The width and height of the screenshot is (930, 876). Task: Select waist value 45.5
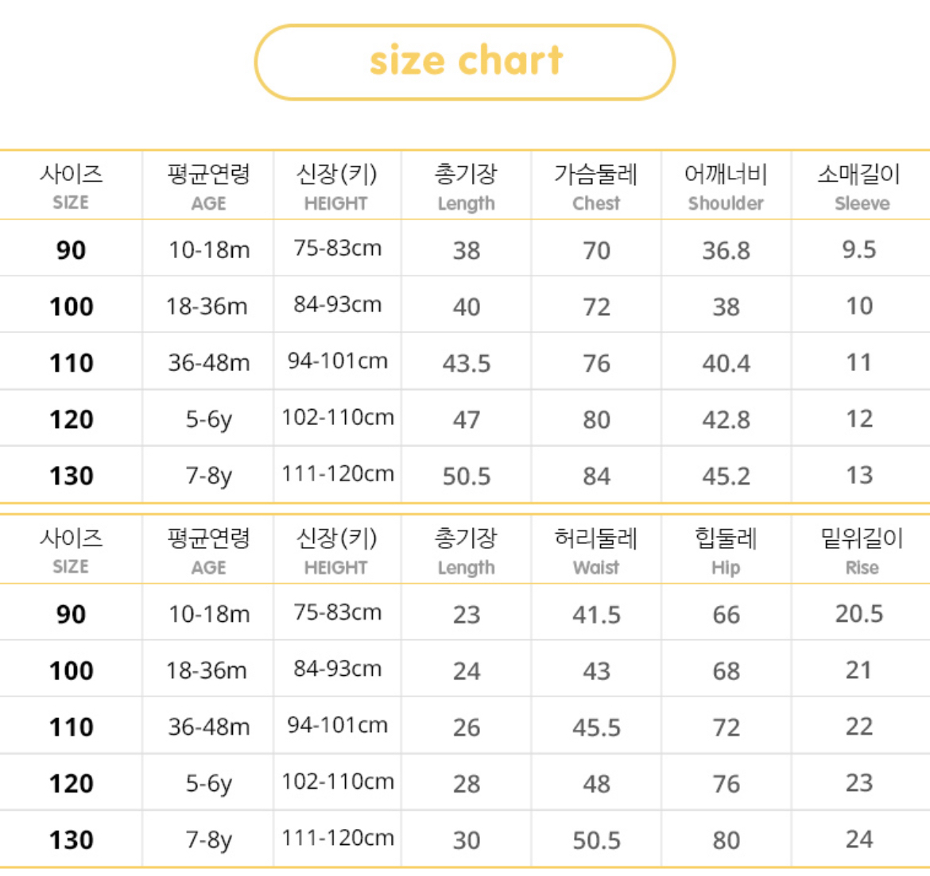[596, 727]
